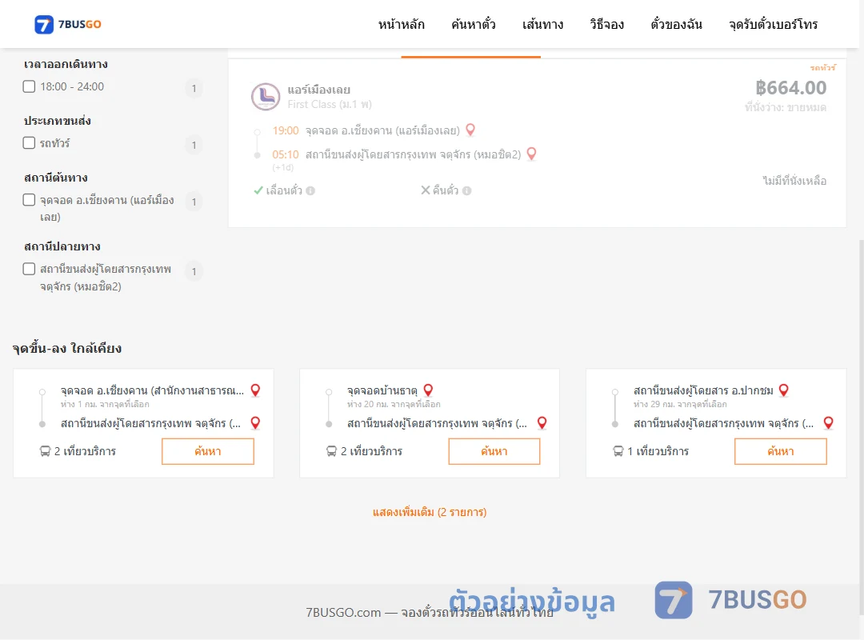
Task: Click bus icon in สำนักงานสาธารณ... card
Action: pyautogui.click(x=45, y=451)
